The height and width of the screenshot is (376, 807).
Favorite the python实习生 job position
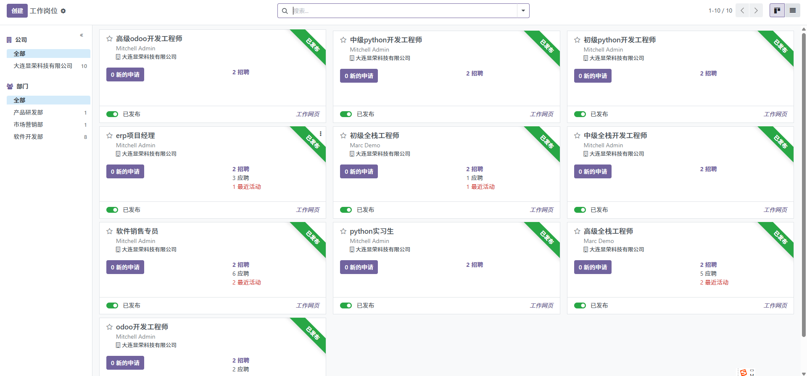pos(343,231)
